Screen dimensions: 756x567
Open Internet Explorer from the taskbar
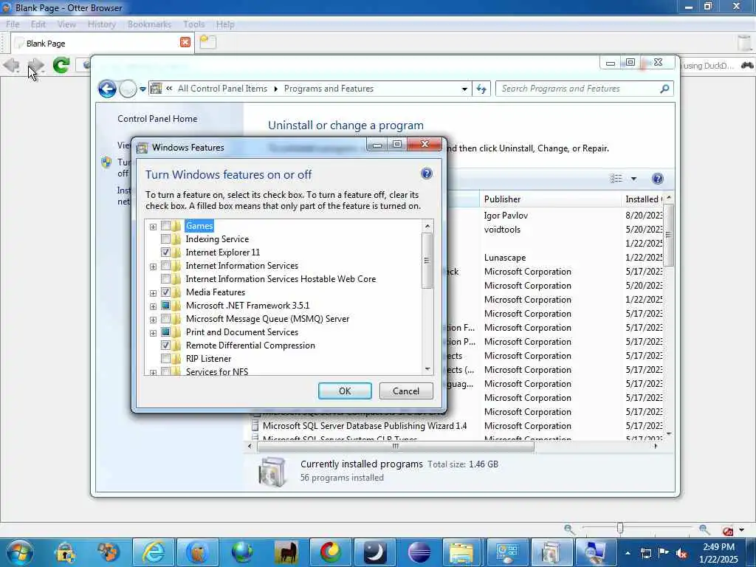tap(154, 552)
